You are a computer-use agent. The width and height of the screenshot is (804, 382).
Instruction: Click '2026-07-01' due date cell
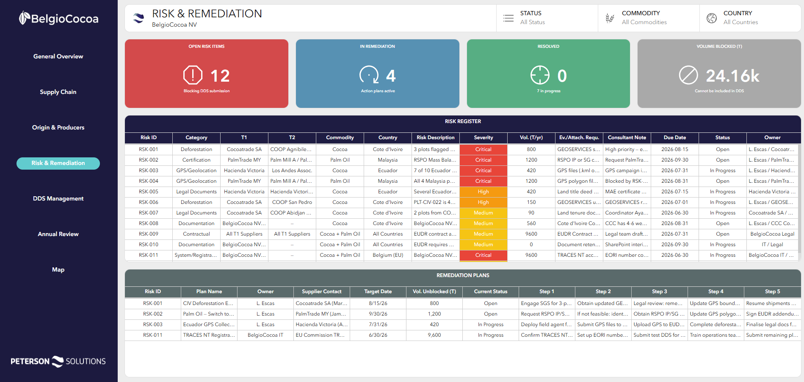pos(675,202)
